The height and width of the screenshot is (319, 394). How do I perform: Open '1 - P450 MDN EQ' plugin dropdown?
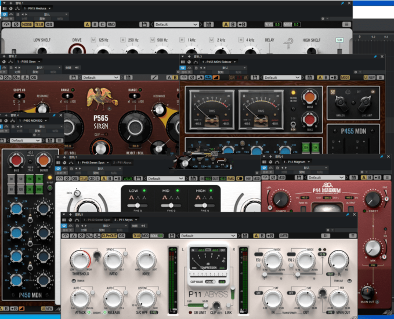click(x=32, y=121)
